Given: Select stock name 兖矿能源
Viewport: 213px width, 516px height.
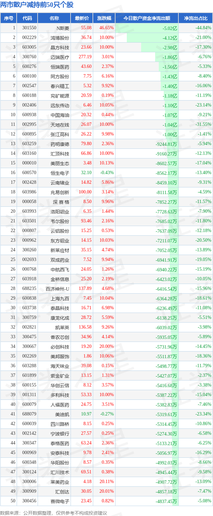Looking at the screenshot, I should (x=60, y=96).
